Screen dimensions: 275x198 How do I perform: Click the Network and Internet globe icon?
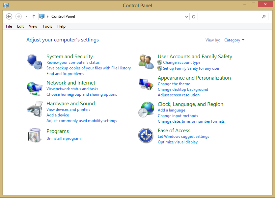point(35,89)
